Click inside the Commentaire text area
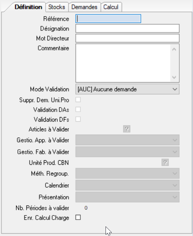Screen dimensions: 193x236 [123, 63]
